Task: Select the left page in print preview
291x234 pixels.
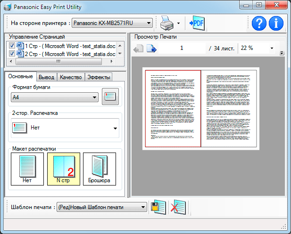Action: (x=173, y=109)
